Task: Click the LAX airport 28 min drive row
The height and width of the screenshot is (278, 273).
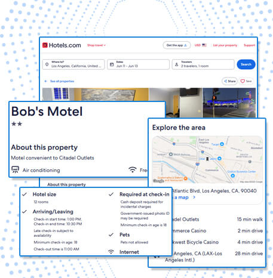Action: pyautogui.click(x=214, y=257)
